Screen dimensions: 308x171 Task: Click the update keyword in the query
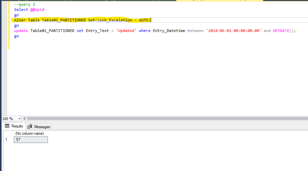[x=21, y=31]
